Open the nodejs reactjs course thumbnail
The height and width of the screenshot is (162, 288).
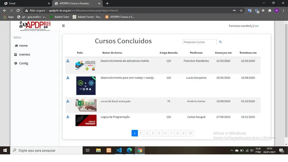click(86, 86)
